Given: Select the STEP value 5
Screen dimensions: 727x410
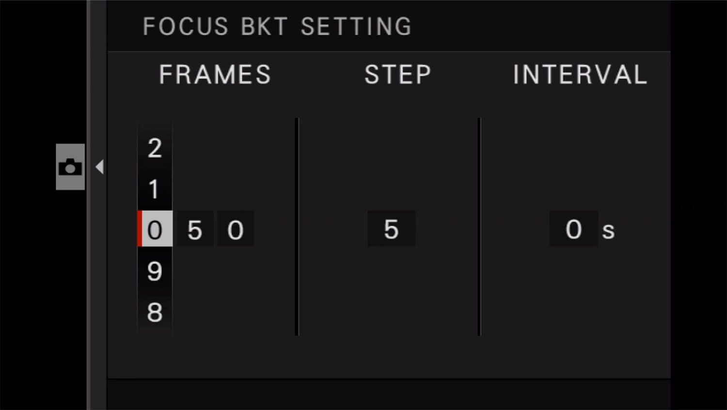Looking at the screenshot, I should pyautogui.click(x=391, y=229).
